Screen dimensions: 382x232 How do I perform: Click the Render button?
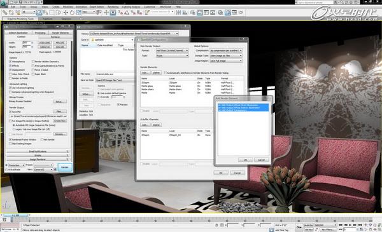click(64, 167)
